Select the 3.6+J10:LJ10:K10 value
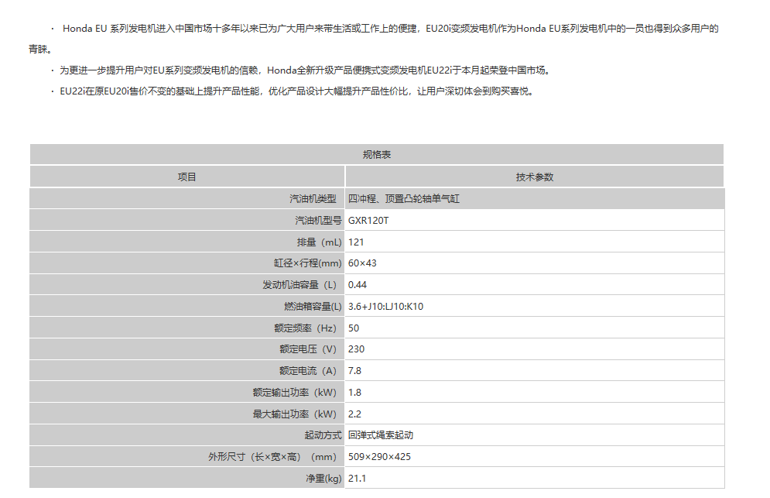Viewport: 770px width, 498px height. click(385, 306)
